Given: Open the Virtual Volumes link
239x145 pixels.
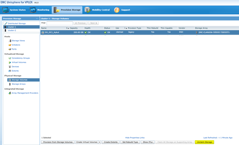Looking at the screenshot, I should [19, 63].
